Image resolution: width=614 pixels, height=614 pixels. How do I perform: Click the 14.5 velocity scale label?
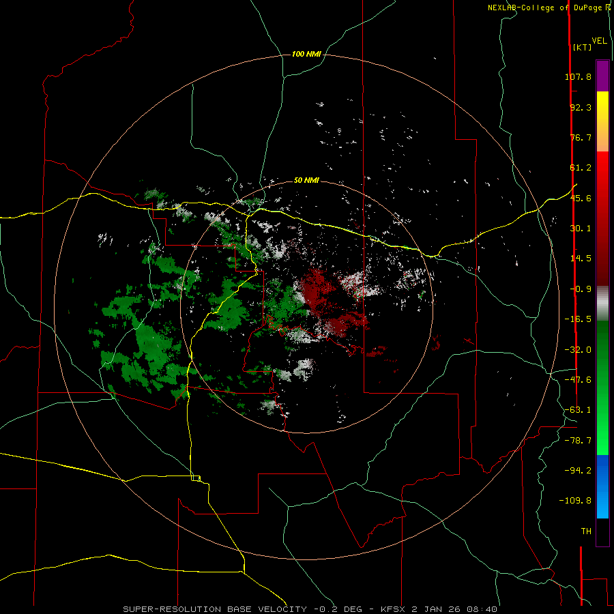[x=581, y=259]
